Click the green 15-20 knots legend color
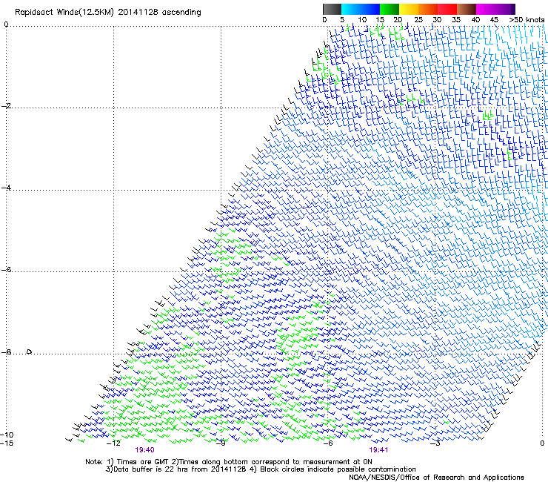This screenshot has width=548, height=482. pyautogui.click(x=390, y=9)
